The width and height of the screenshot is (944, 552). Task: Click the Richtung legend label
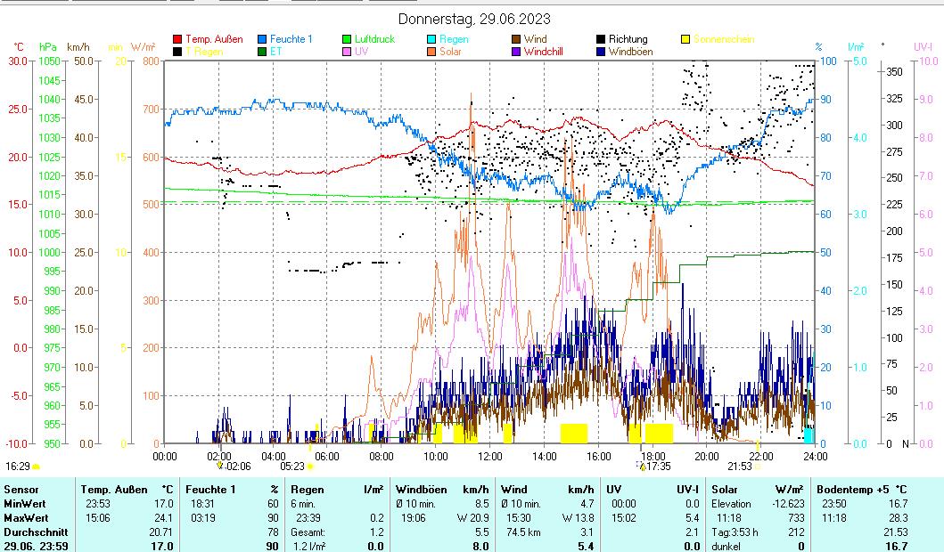pos(628,39)
